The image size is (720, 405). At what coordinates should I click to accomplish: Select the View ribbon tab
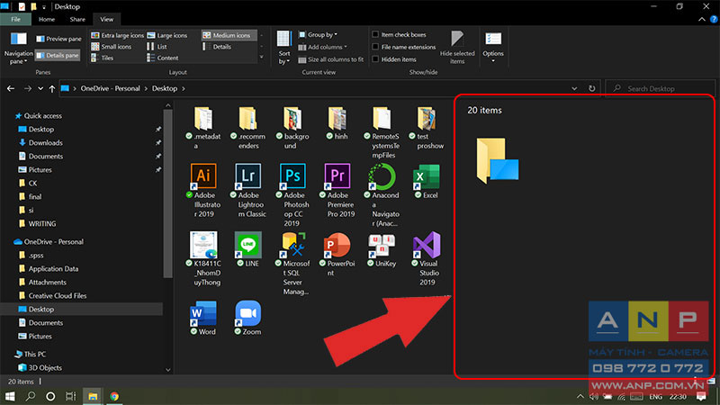[106, 19]
